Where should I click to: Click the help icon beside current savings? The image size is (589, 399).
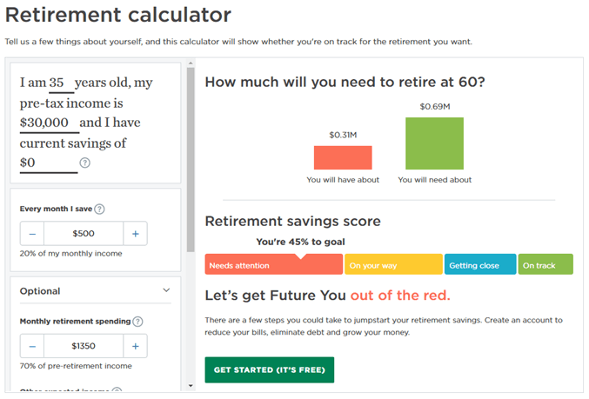point(85,163)
